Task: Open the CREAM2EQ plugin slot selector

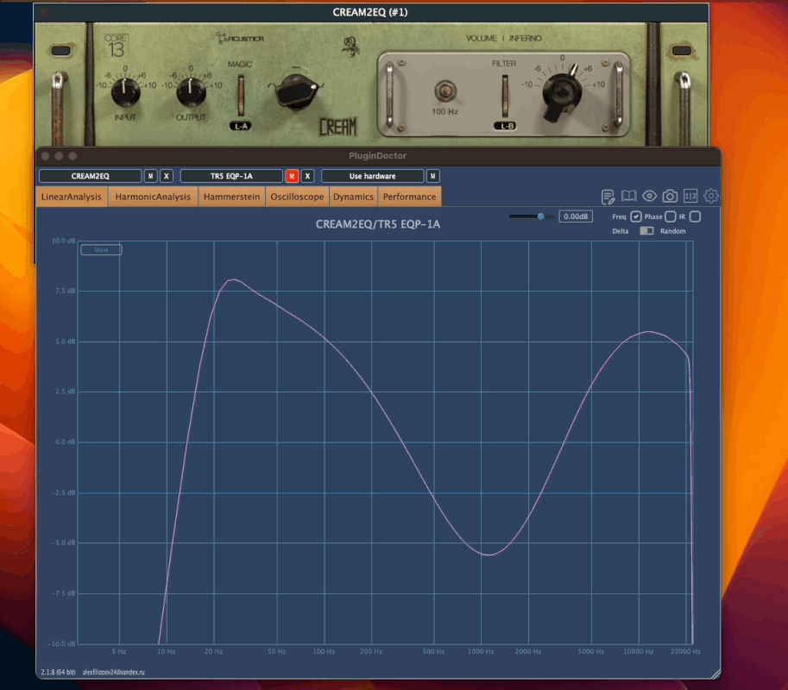Action: point(91,176)
